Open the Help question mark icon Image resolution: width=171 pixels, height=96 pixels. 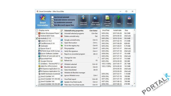[x=118, y=18]
